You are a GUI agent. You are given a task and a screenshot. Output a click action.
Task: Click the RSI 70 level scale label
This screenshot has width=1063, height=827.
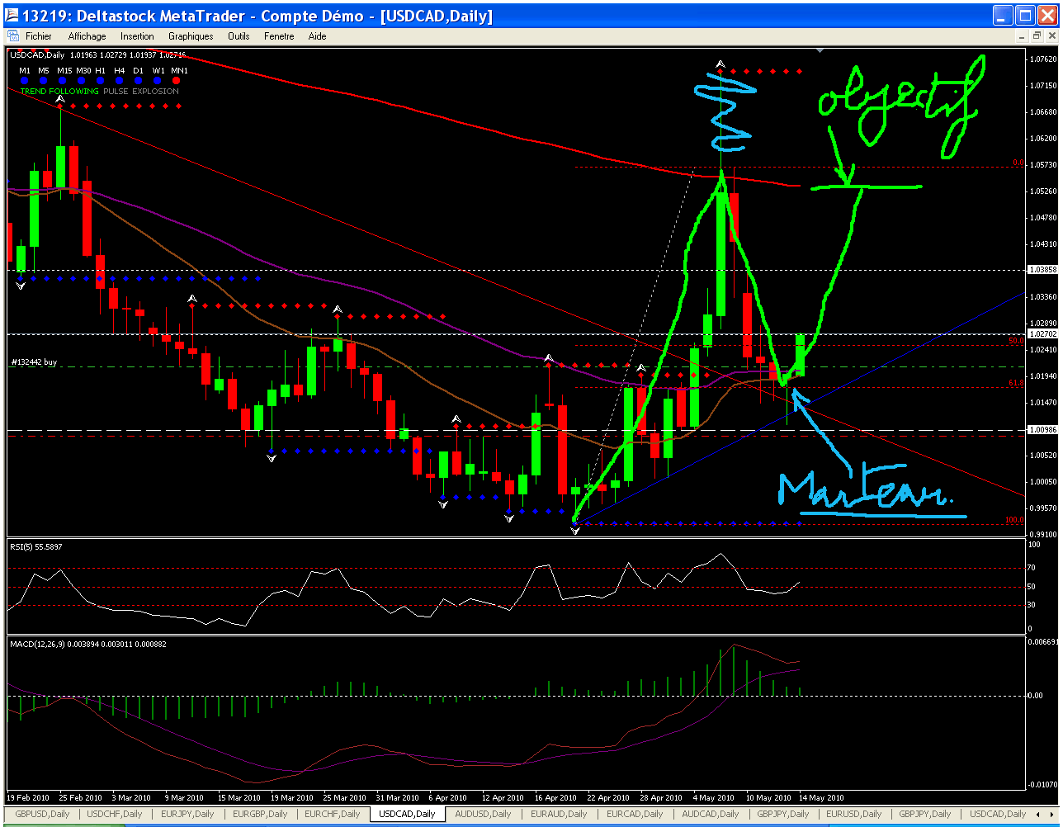click(1032, 568)
